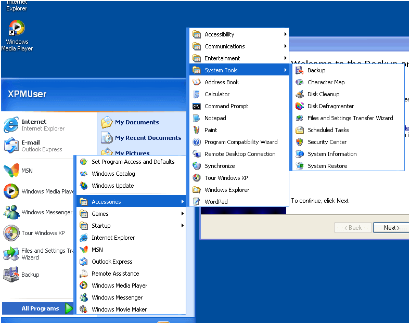This screenshot has width=410, height=324.
Task: Click Windows Media Player in All Programs list
Action: 131,286
